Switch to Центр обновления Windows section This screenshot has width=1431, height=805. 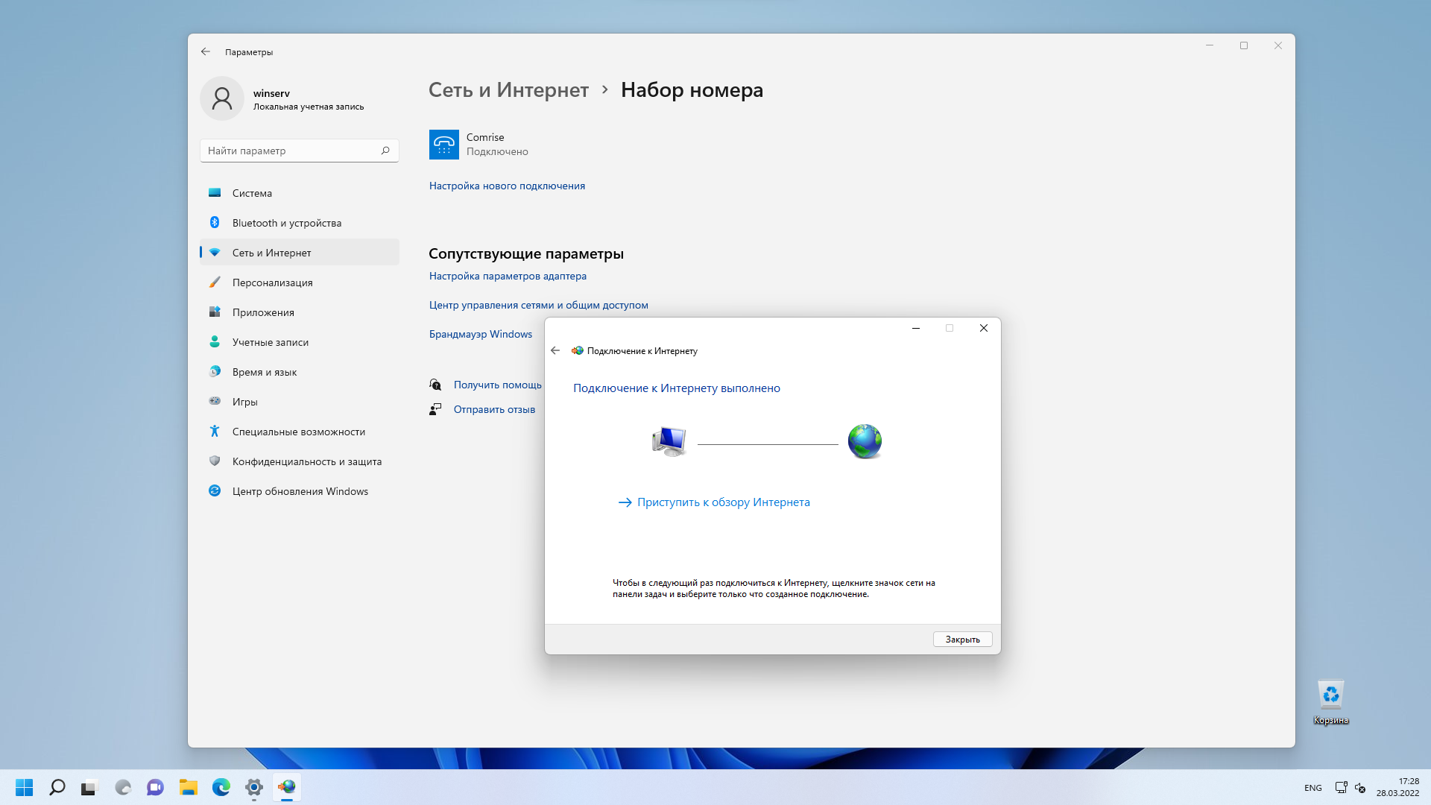click(x=300, y=490)
